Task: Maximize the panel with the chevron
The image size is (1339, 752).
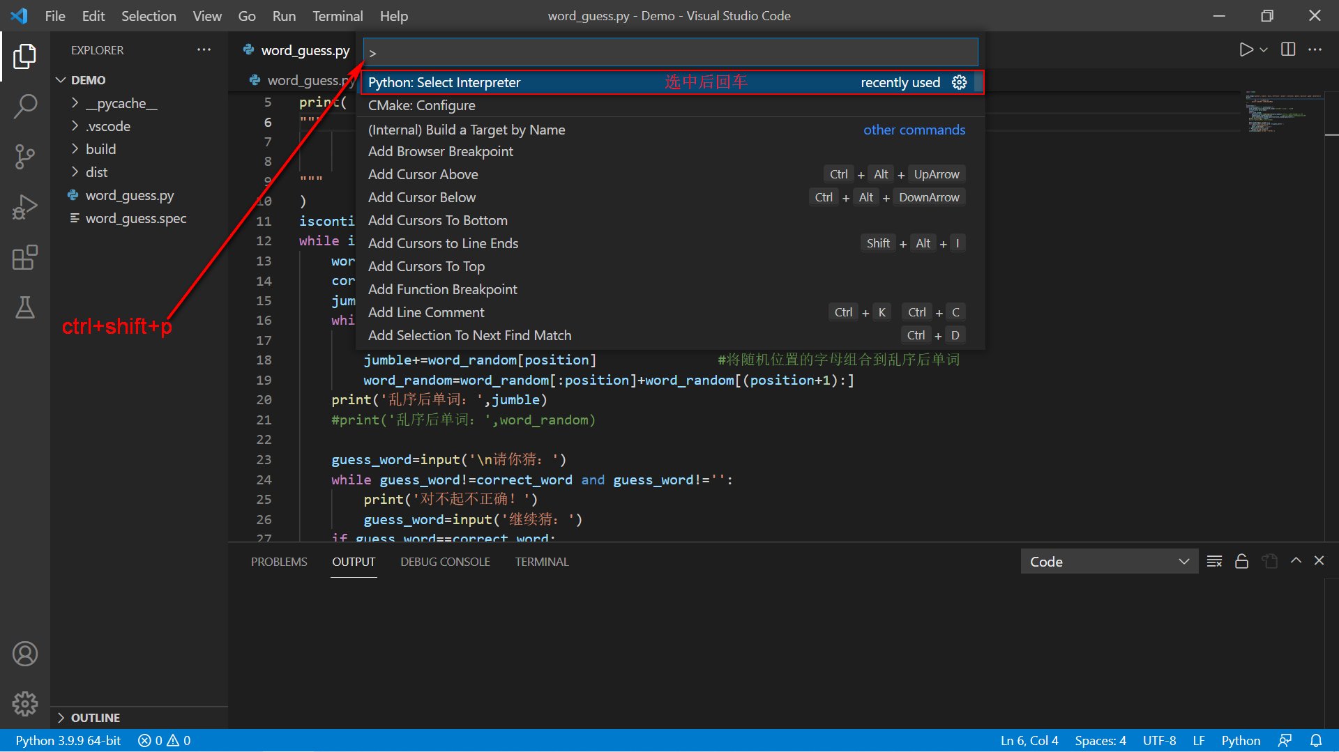Action: point(1296,560)
